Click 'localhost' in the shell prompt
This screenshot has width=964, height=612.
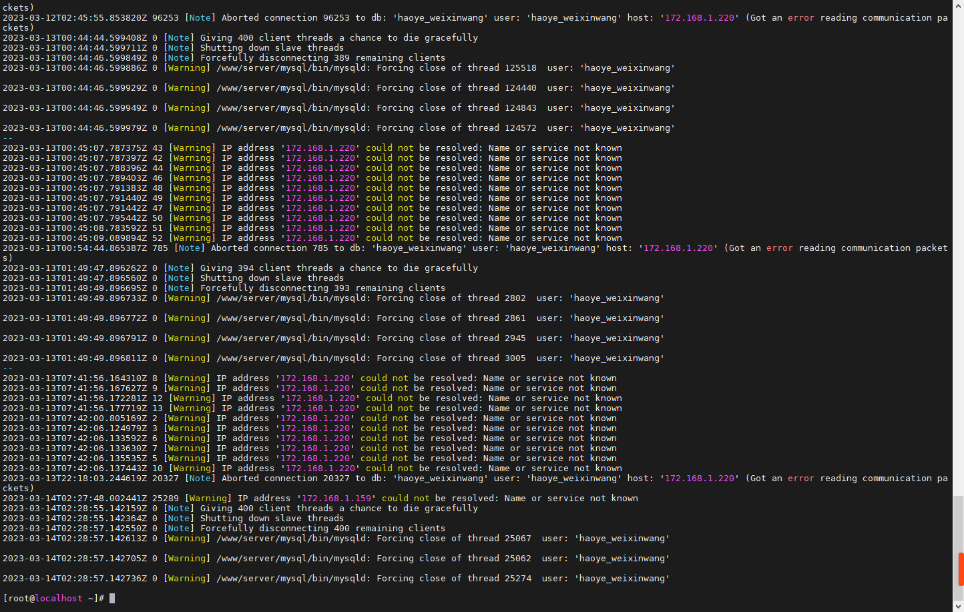click(x=59, y=599)
